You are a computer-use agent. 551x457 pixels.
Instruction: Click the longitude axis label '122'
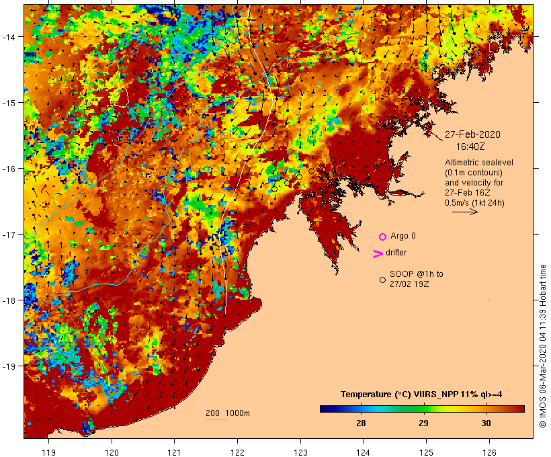click(x=238, y=452)
